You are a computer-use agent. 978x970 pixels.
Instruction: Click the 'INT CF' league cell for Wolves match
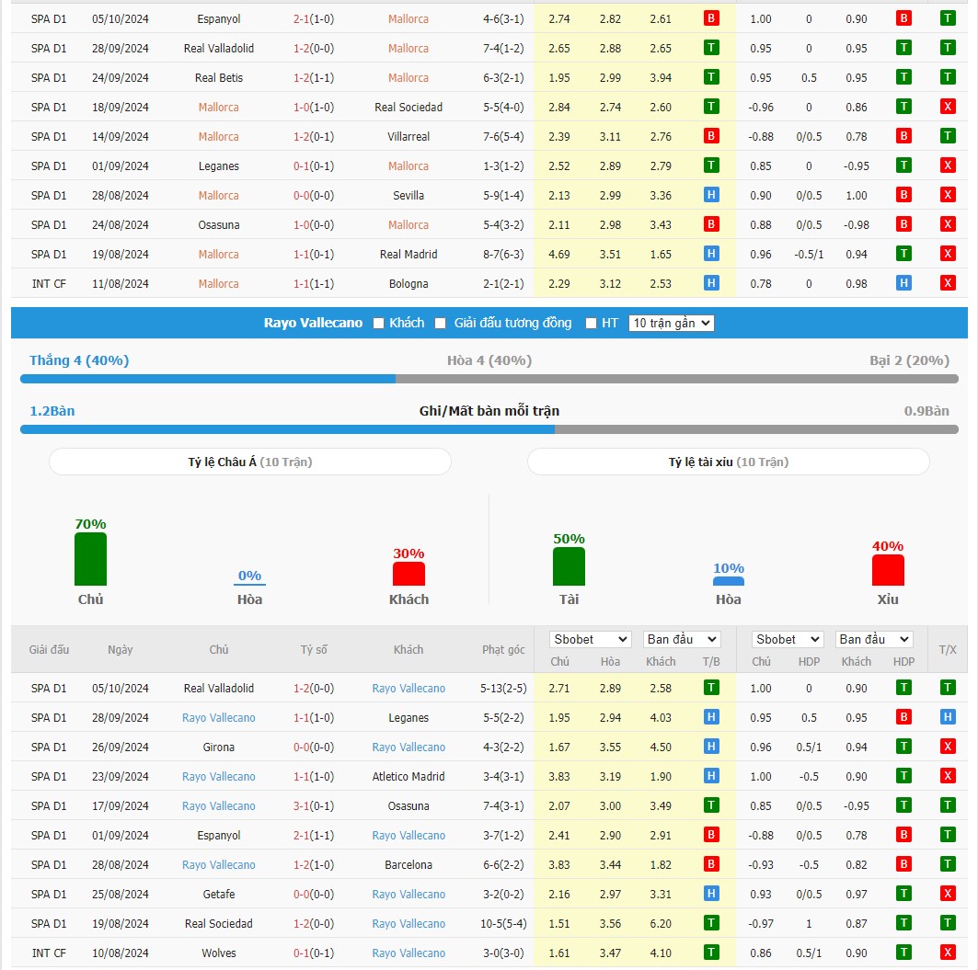pos(49,953)
